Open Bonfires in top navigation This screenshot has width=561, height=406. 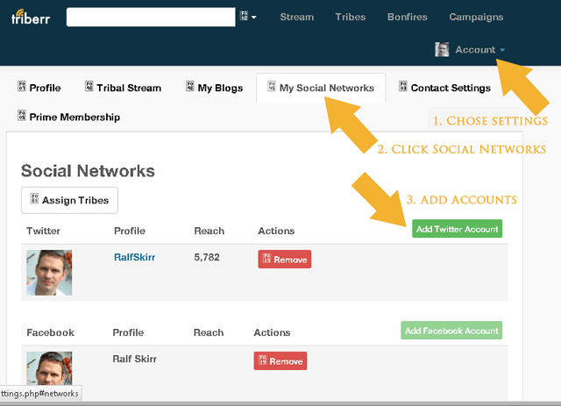click(407, 17)
